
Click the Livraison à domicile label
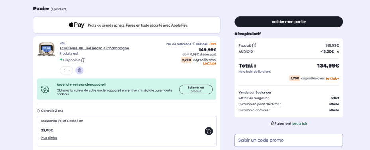coord(254,110)
